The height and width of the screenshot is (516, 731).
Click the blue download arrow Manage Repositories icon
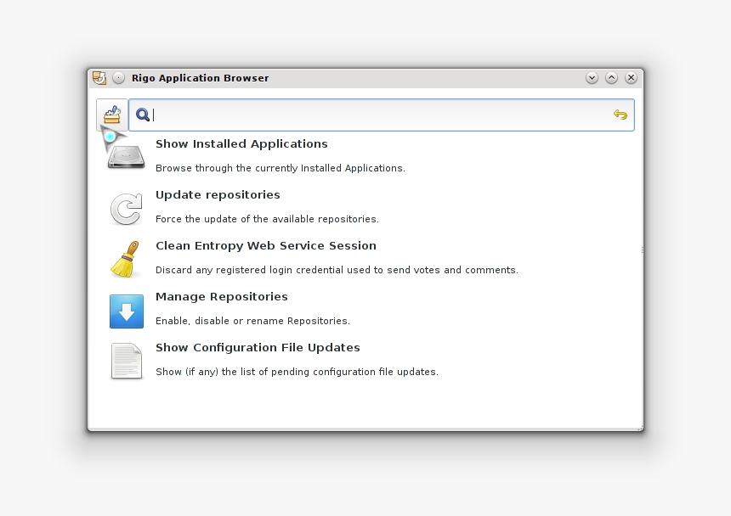(126, 311)
